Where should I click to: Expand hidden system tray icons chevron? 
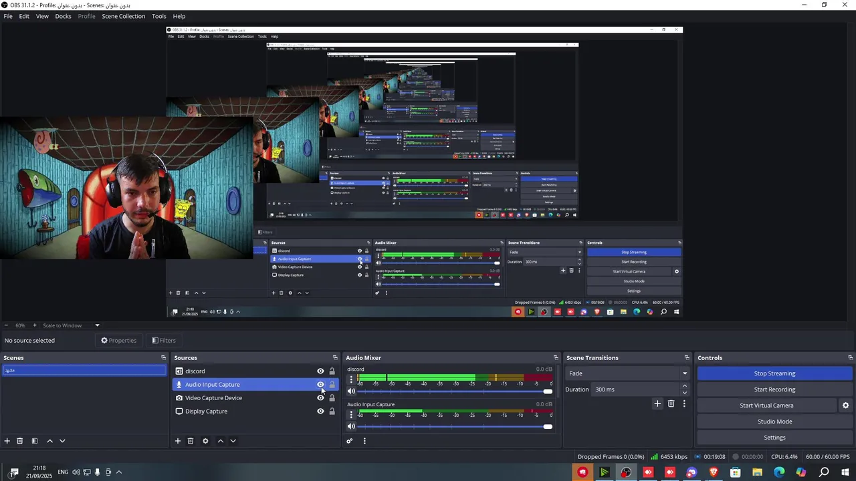point(119,472)
